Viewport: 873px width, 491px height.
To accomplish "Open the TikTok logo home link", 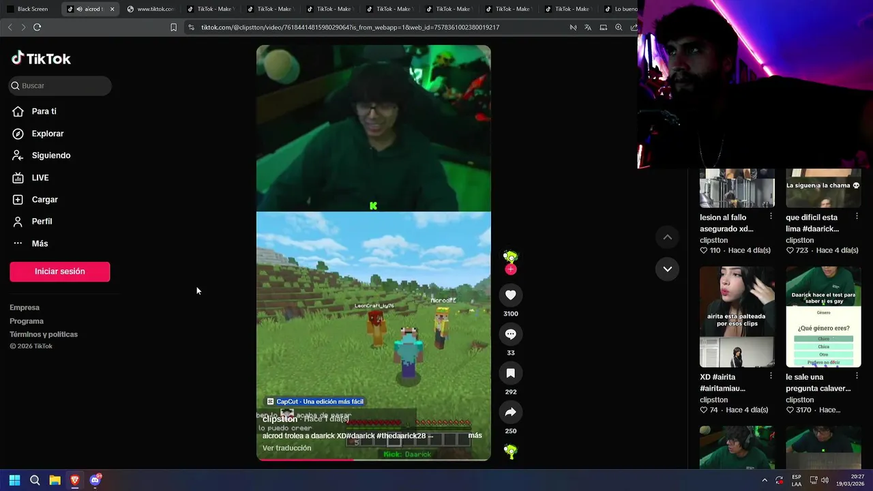I will (41, 59).
